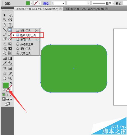Select the Eyedropper tool
This screenshot has width=127, height=135.
[x=5, y=63]
